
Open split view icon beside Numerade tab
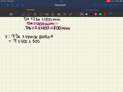tap(60, 10)
